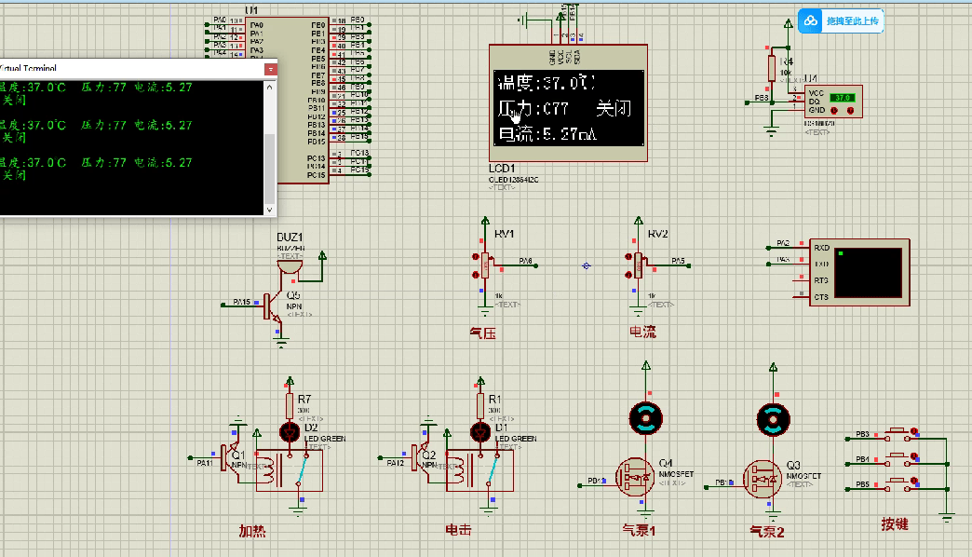Select the BUZ1 buzzer component

(290, 265)
